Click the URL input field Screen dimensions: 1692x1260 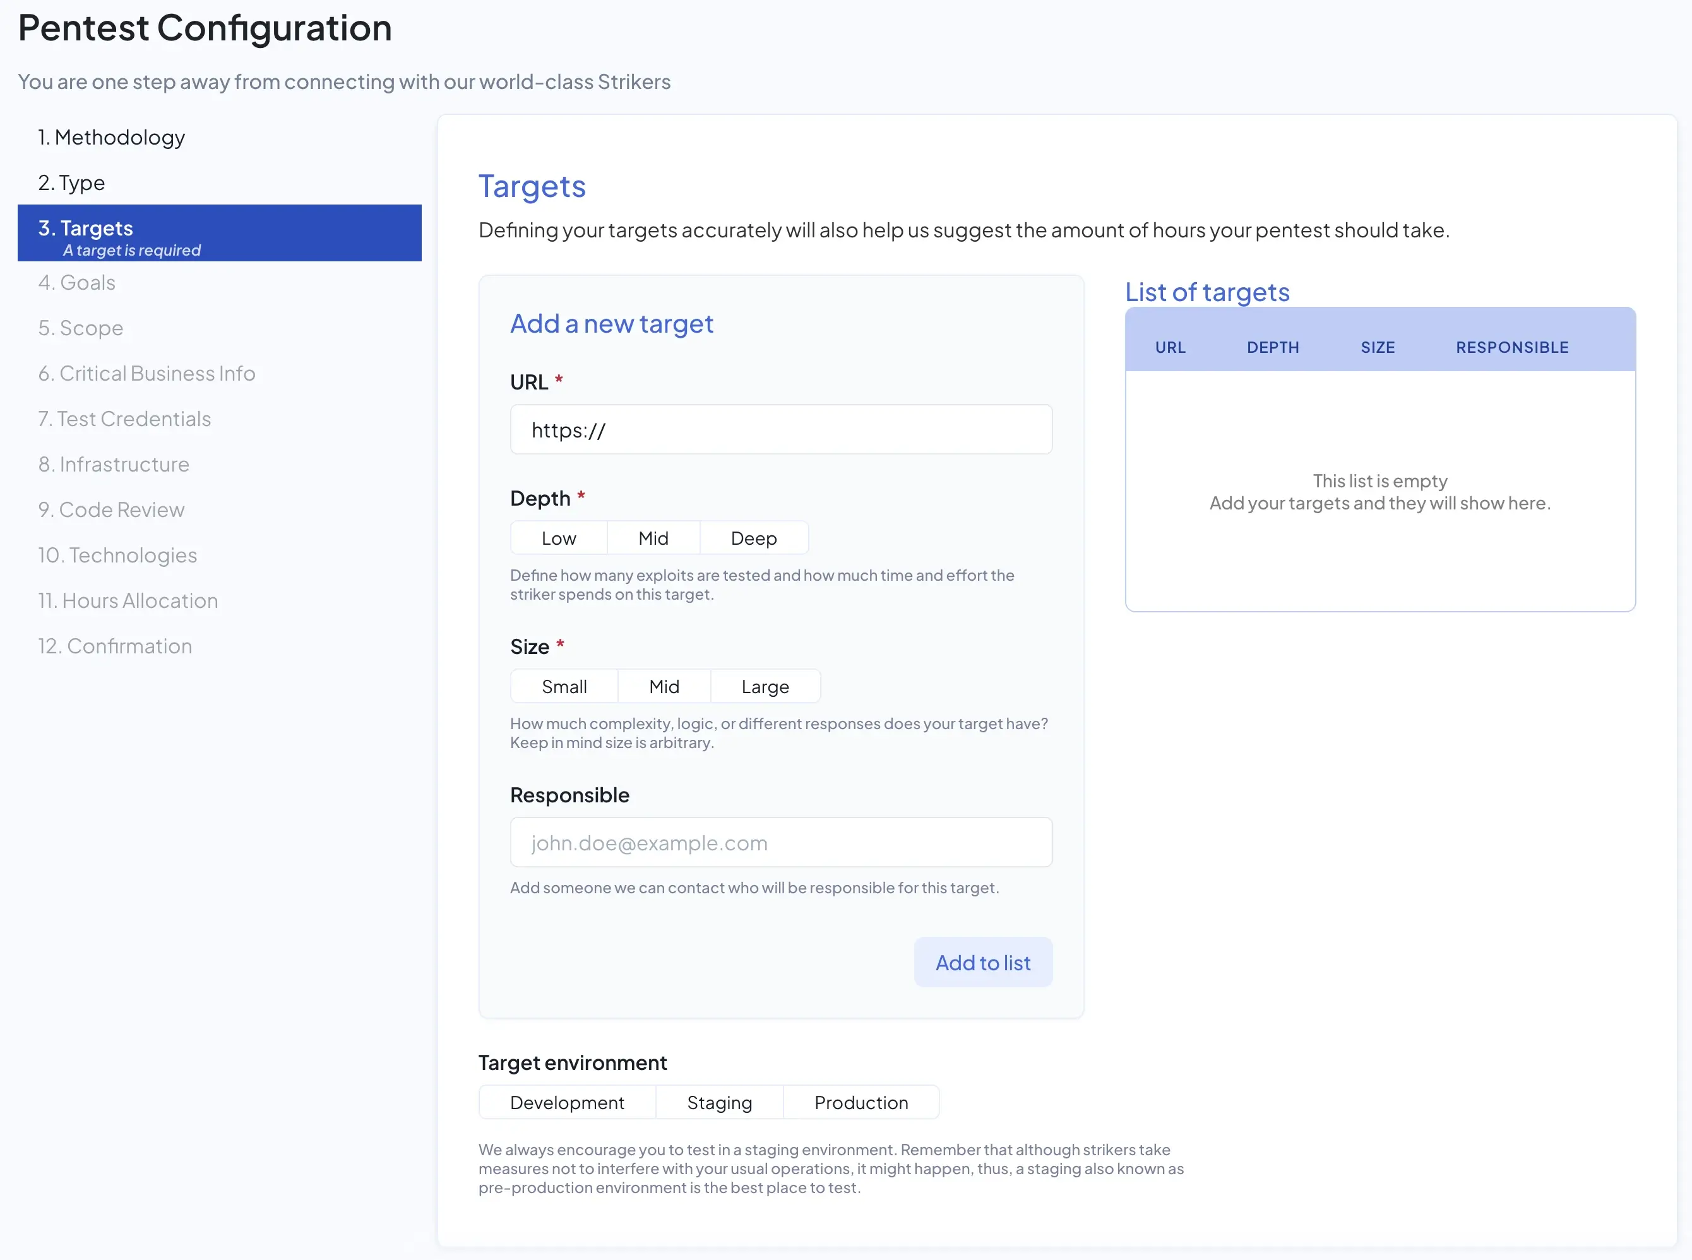click(780, 429)
